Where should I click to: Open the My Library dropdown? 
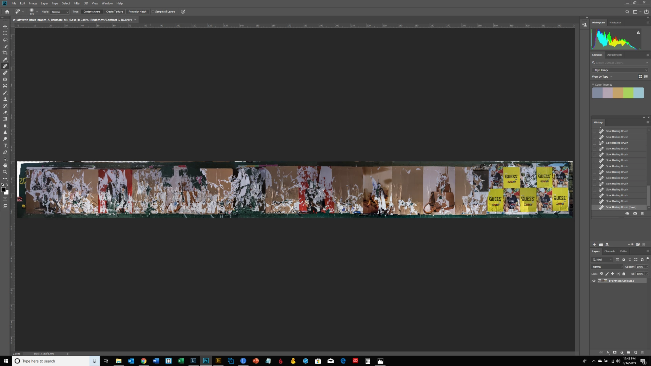point(620,70)
